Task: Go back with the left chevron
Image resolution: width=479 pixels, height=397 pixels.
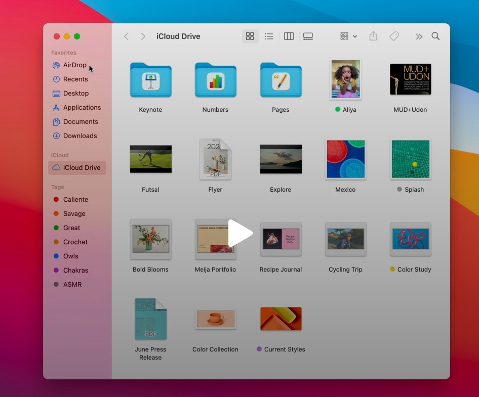Action: point(126,36)
